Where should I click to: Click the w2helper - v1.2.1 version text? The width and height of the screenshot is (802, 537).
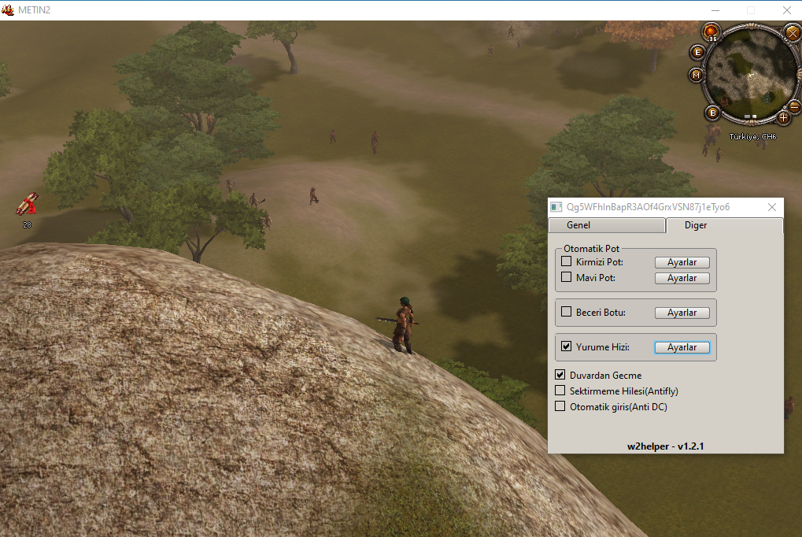pos(665,446)
